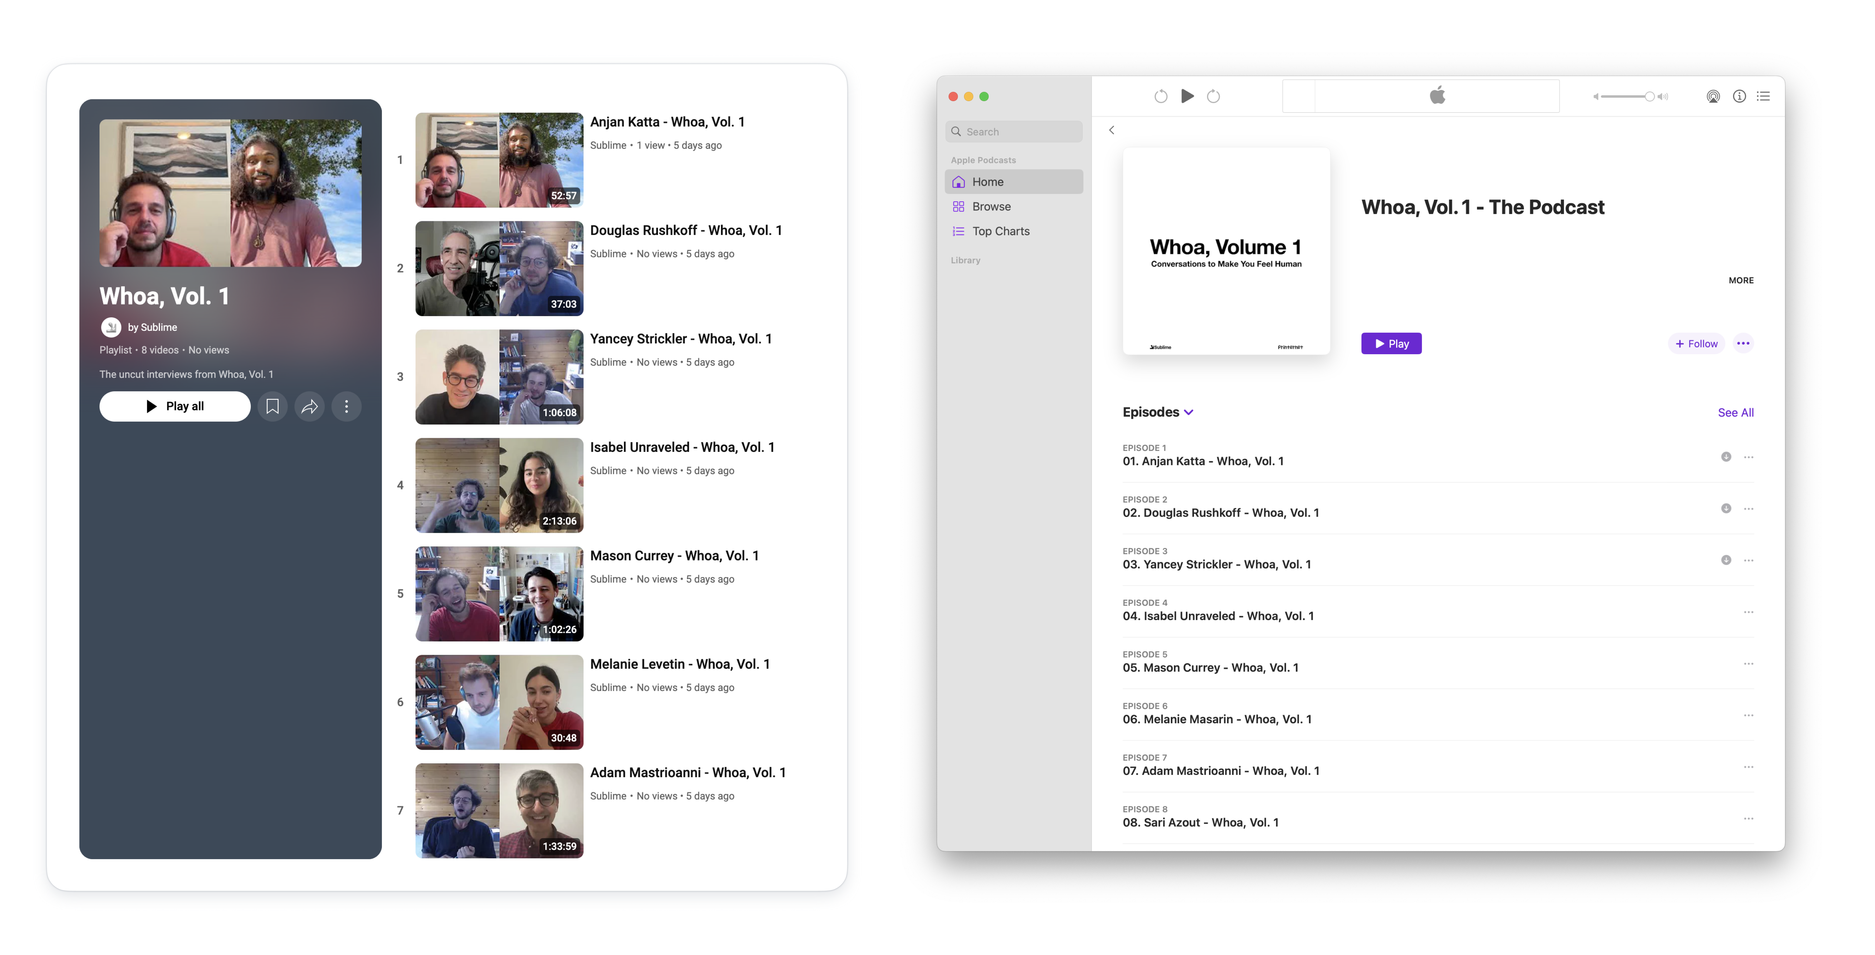Focus the Podcasts Search field

point(1013,132)
